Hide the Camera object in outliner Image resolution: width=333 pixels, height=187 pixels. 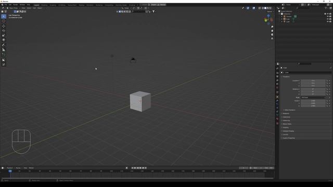pos(328,16)
